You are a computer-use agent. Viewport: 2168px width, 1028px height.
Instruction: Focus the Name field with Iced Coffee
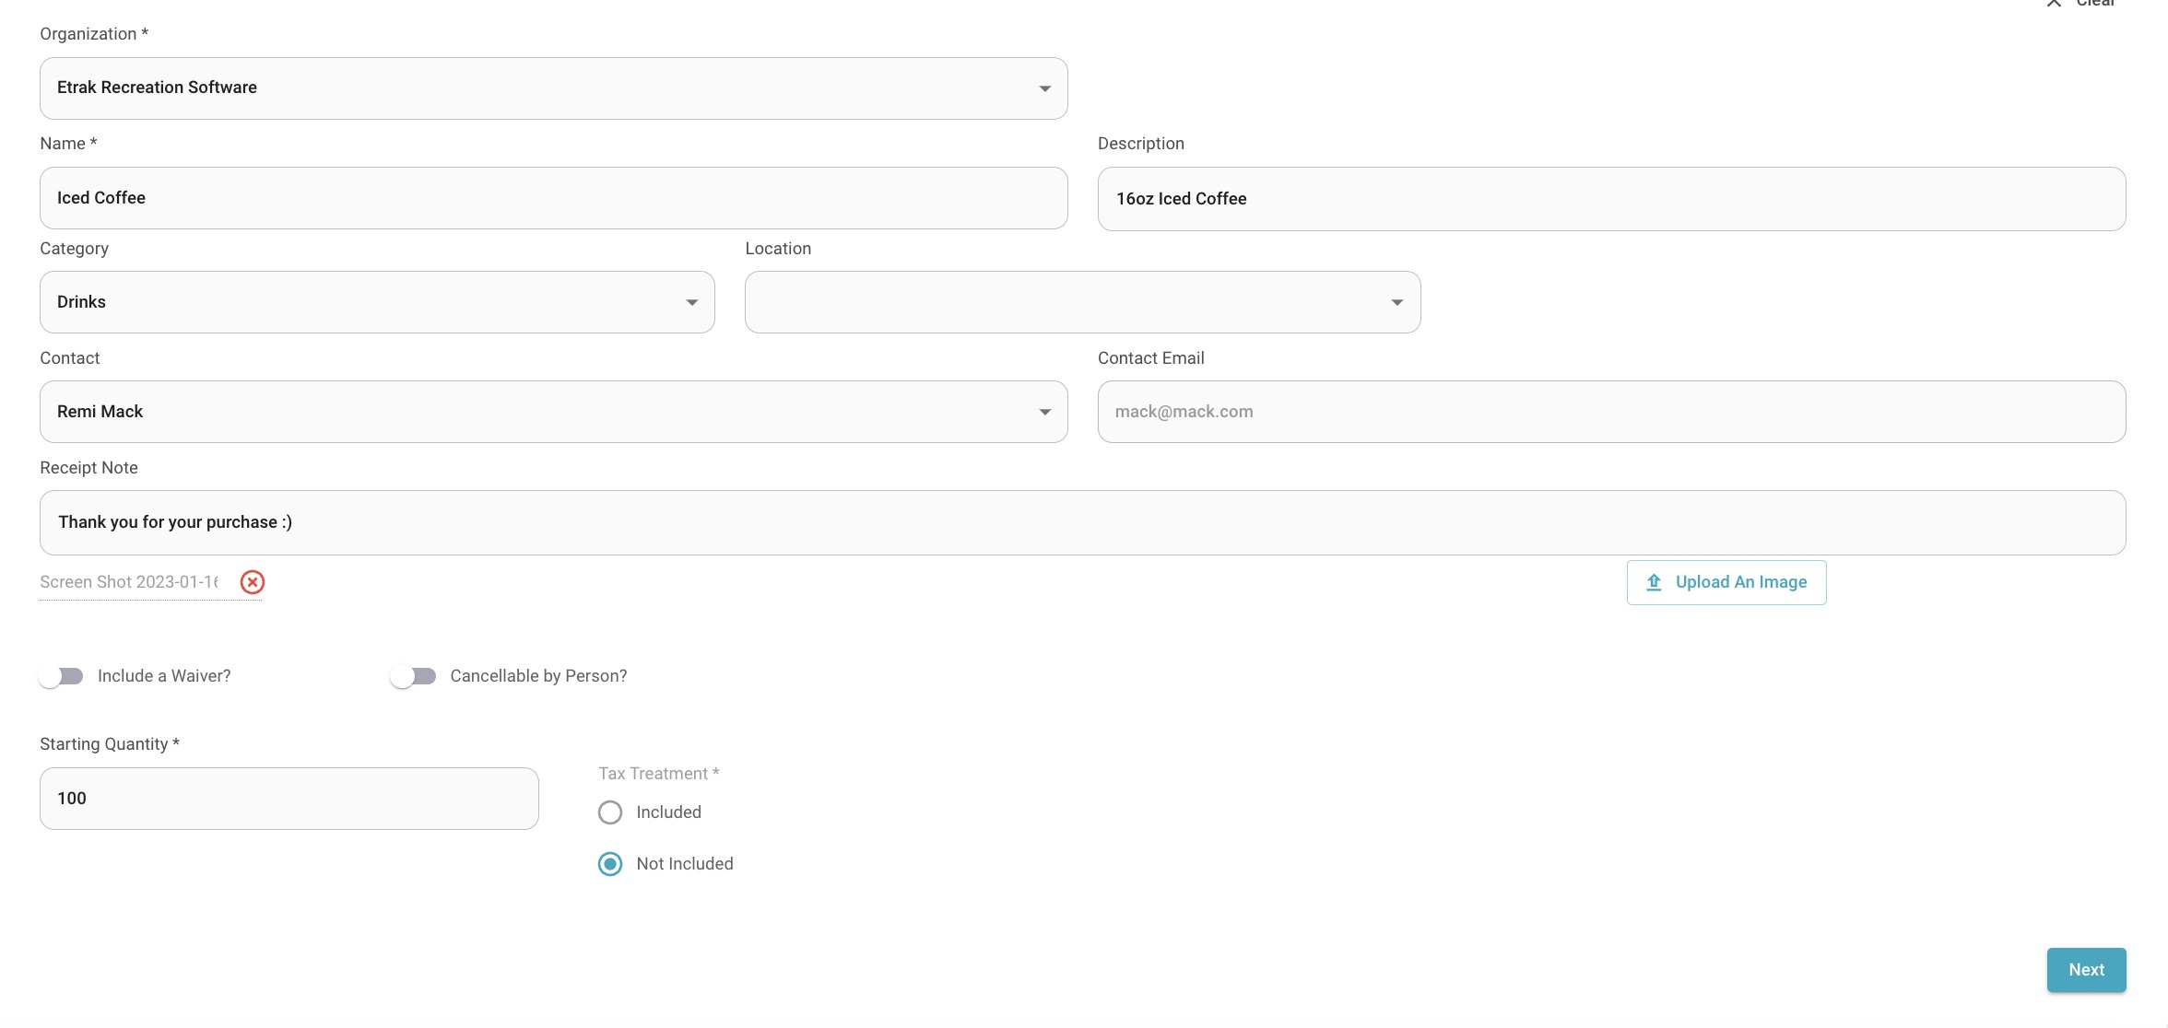[x=553, y=198]
